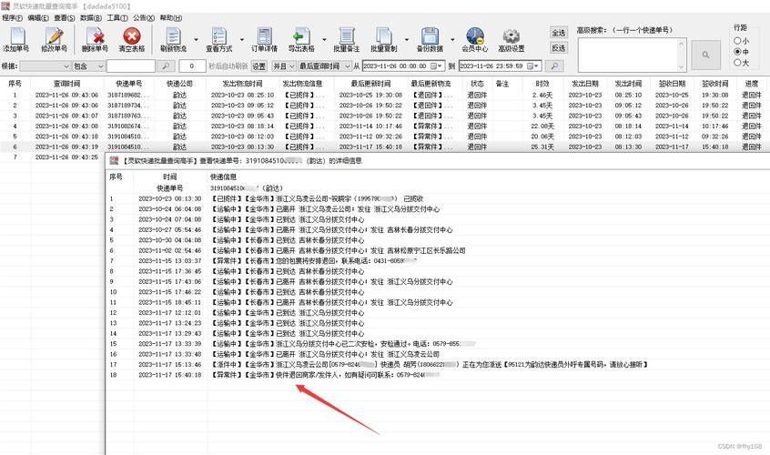
Task: Click the 批量复制 batch copy icon
Action: tap(383, 36)
